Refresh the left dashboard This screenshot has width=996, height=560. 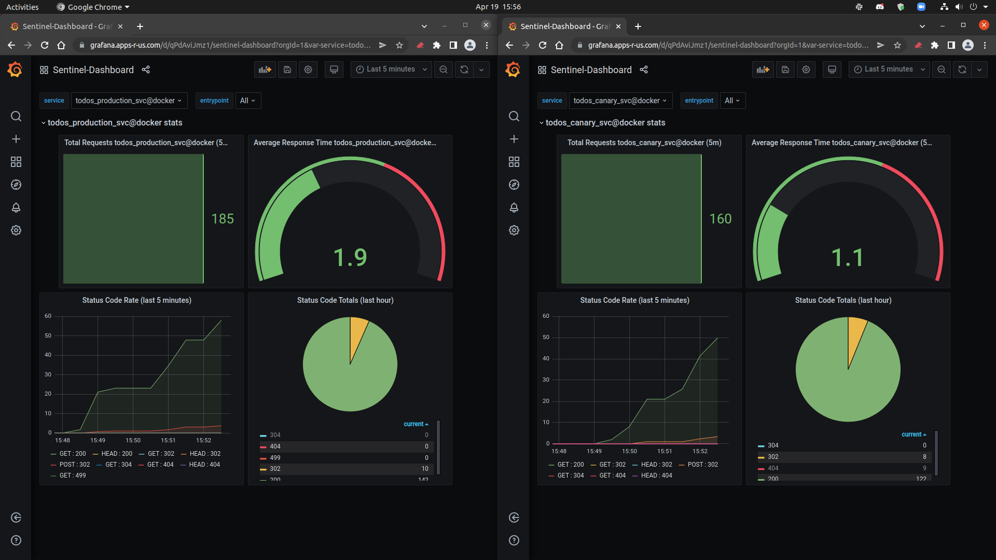click(x=464, y=69)
